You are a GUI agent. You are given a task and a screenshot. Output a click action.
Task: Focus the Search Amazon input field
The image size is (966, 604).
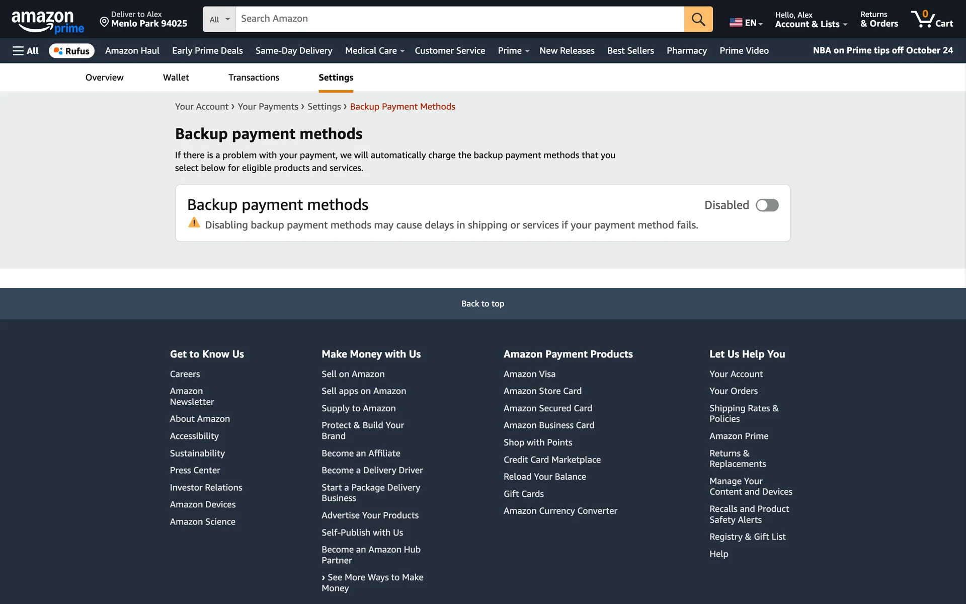(459, 19)
